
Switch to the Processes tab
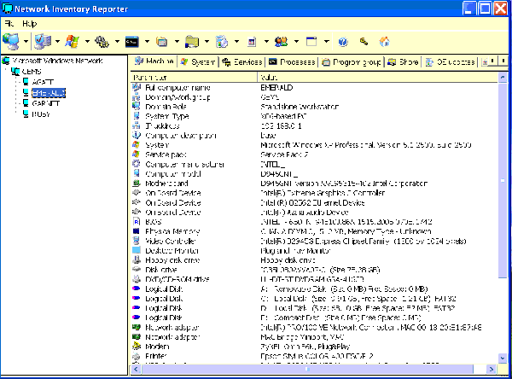click(x=292, y=62)
